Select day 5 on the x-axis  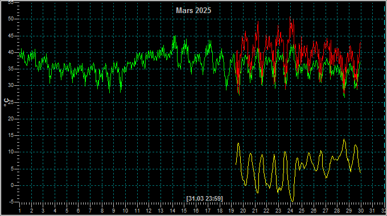[67, 211]
